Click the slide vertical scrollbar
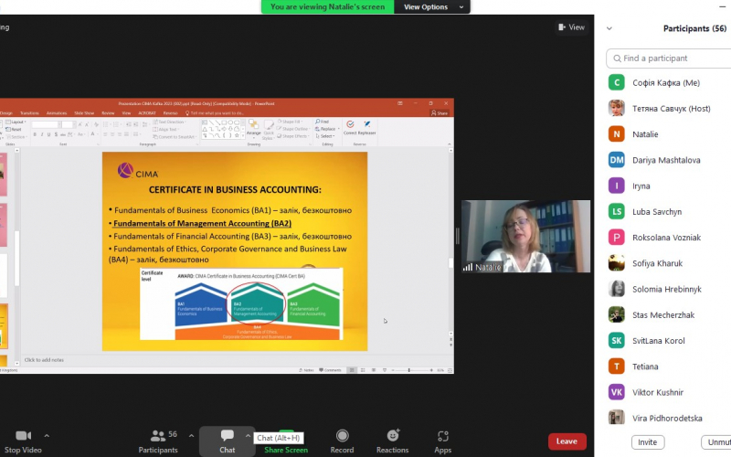The height and width of the screenshot is (457, 731). click(450, 242)
